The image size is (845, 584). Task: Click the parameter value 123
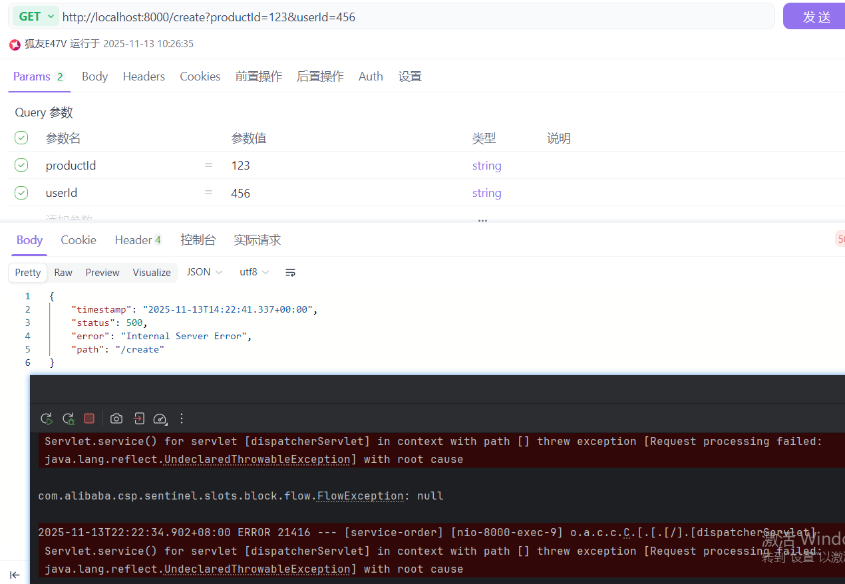tap(241, 166)
